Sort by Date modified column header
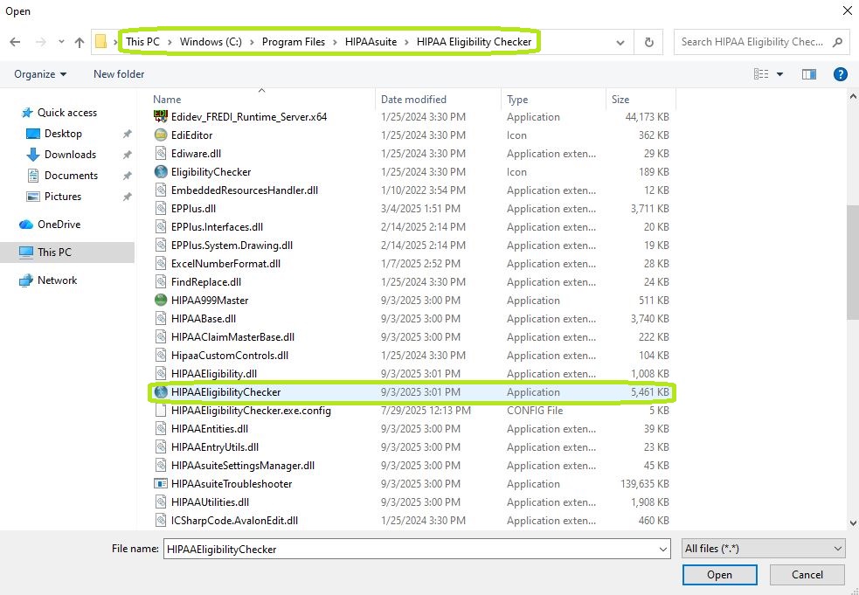The image size is (859, 595). (413, 100)
